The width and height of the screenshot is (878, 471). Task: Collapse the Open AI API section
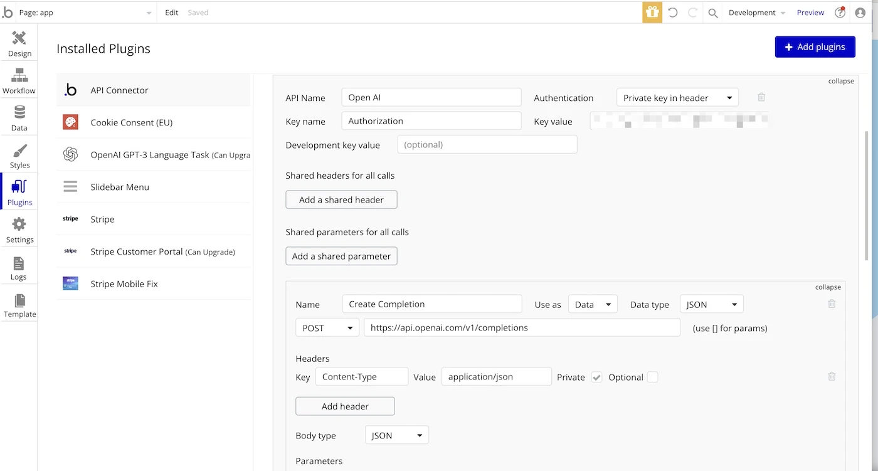[841, 81]
